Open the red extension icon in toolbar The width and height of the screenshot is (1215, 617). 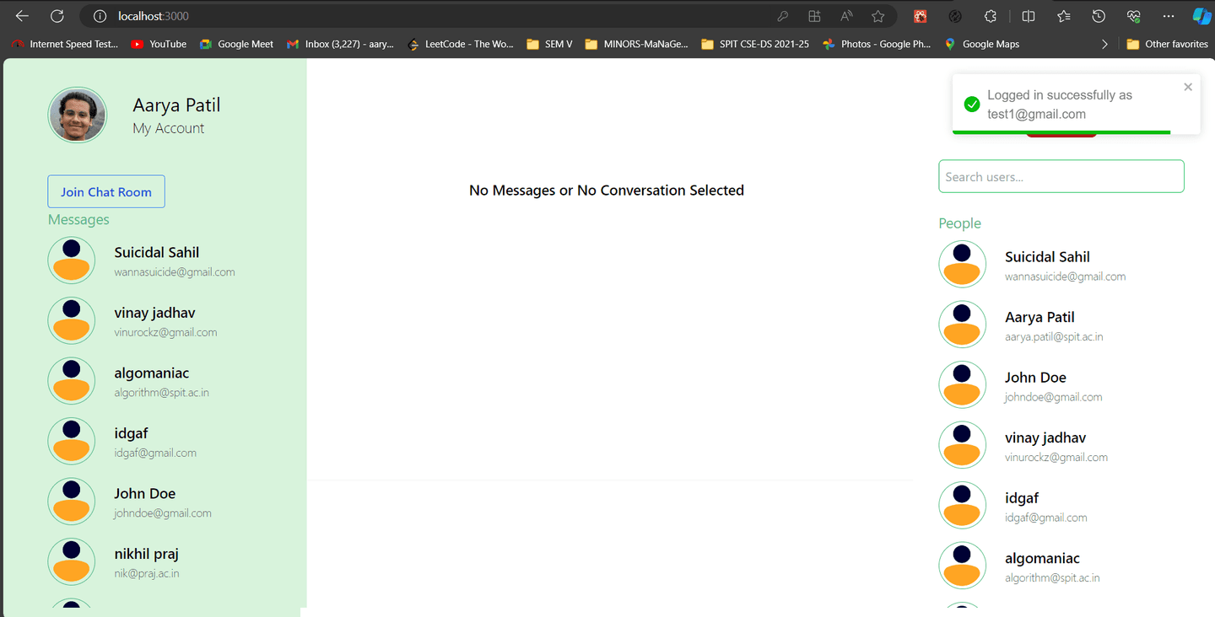(x=921, y=16)
